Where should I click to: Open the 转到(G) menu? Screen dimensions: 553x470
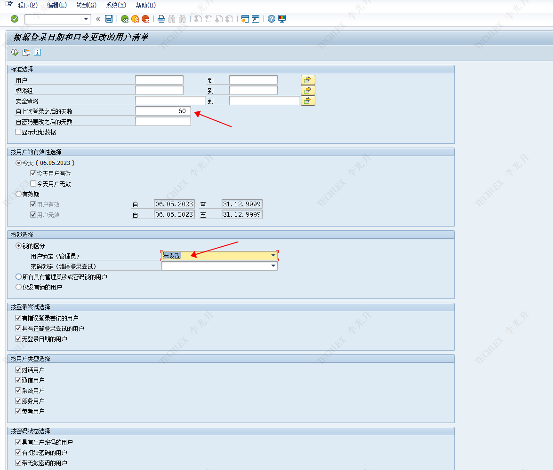click(x=86, y=5)
